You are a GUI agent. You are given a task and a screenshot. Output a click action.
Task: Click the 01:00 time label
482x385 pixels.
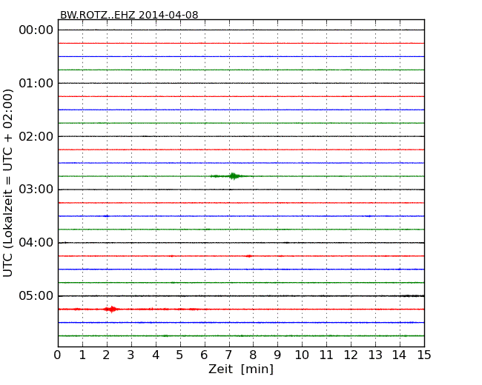point(36,83)
